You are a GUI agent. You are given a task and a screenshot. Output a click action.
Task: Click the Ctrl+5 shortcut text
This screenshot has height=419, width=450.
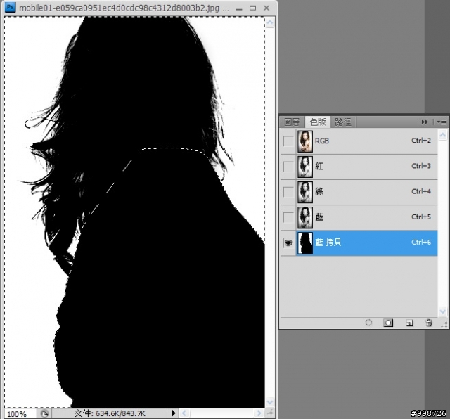(421, 217)
